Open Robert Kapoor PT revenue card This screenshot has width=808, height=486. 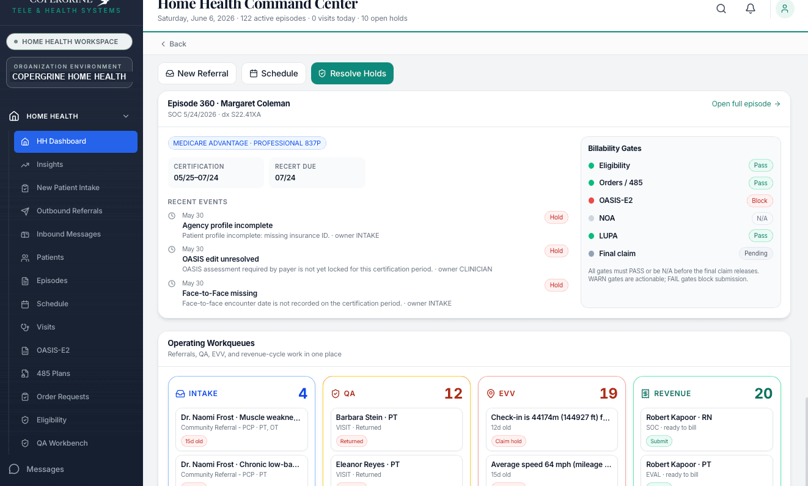coord(707,471)
